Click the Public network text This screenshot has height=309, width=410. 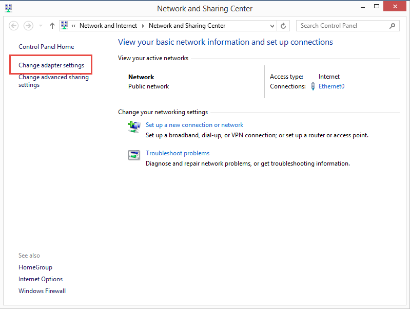[x=148, y=86]
